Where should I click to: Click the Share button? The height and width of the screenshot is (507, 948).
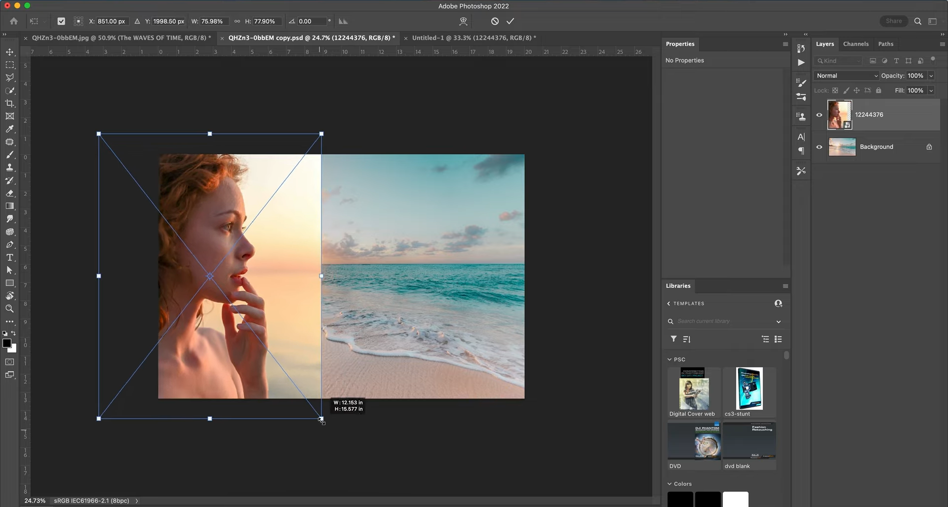click(894, 21)
